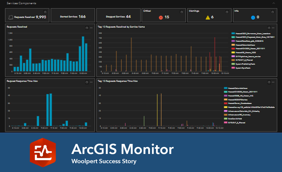Viewport: 282px width, 172px height.
Task: Click the blue Info circle icon
Action: [253, 17]
